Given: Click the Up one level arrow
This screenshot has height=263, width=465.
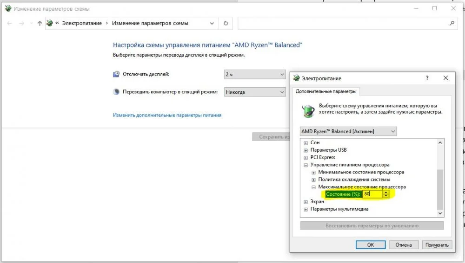Looking at the screenshot, I should tap(40, 23).
